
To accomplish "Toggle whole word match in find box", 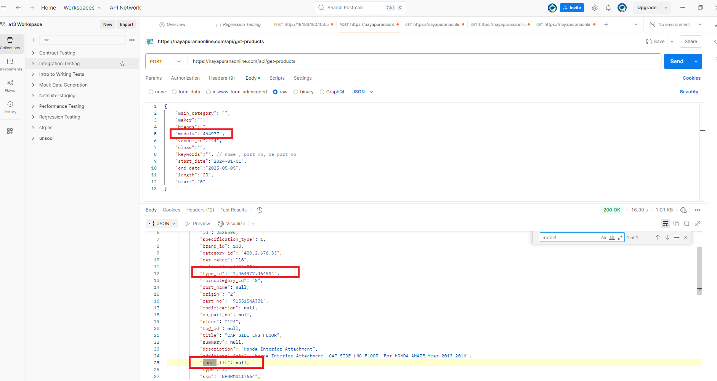I will tap(612, 237).
